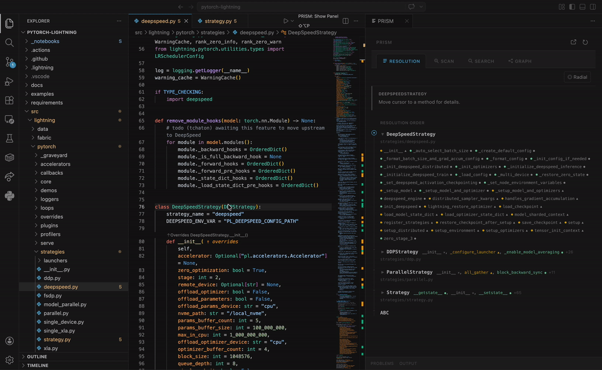This screenshot has height=370, width=602.
Task: Select DeepSpeedStrategy resolution order radio marker
Action: point(374,133)
